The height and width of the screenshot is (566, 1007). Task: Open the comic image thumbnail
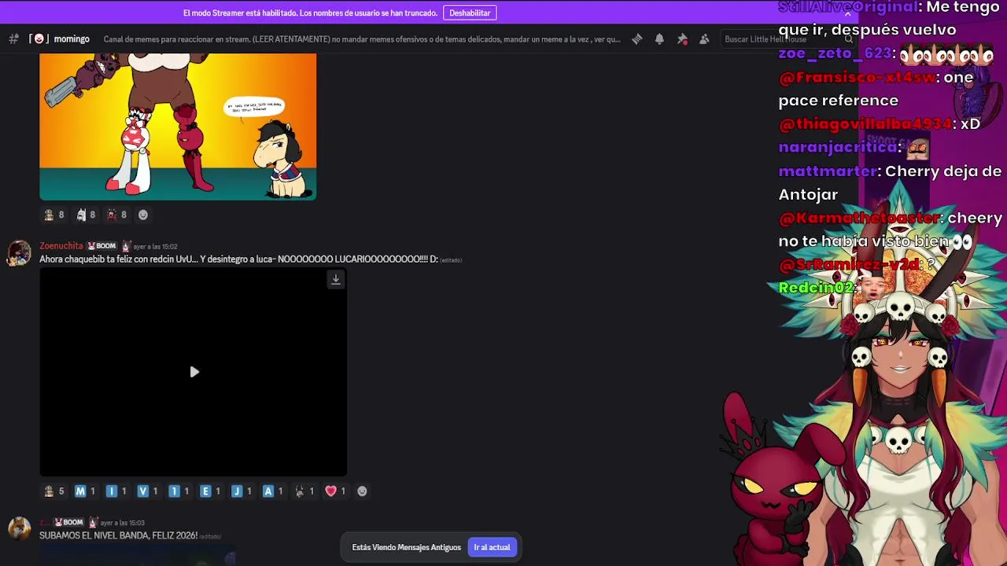point(178,127)
